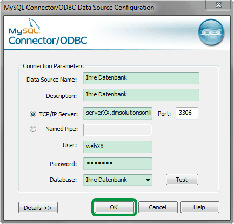Image resolution: width=234 pixels, height=224 pixels.
Task: Click the "Connector/ODBC" banner heading
Action: coord(48,41)
